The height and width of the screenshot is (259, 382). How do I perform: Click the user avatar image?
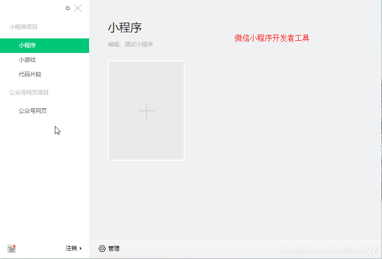coord(12,249)
